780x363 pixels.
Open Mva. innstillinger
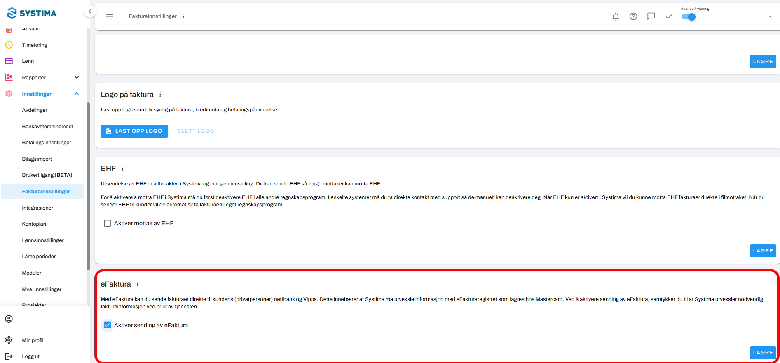42,289
